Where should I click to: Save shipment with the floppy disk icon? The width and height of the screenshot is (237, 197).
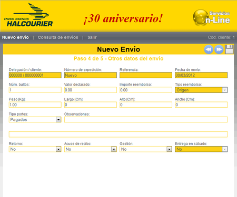[229, 49]
